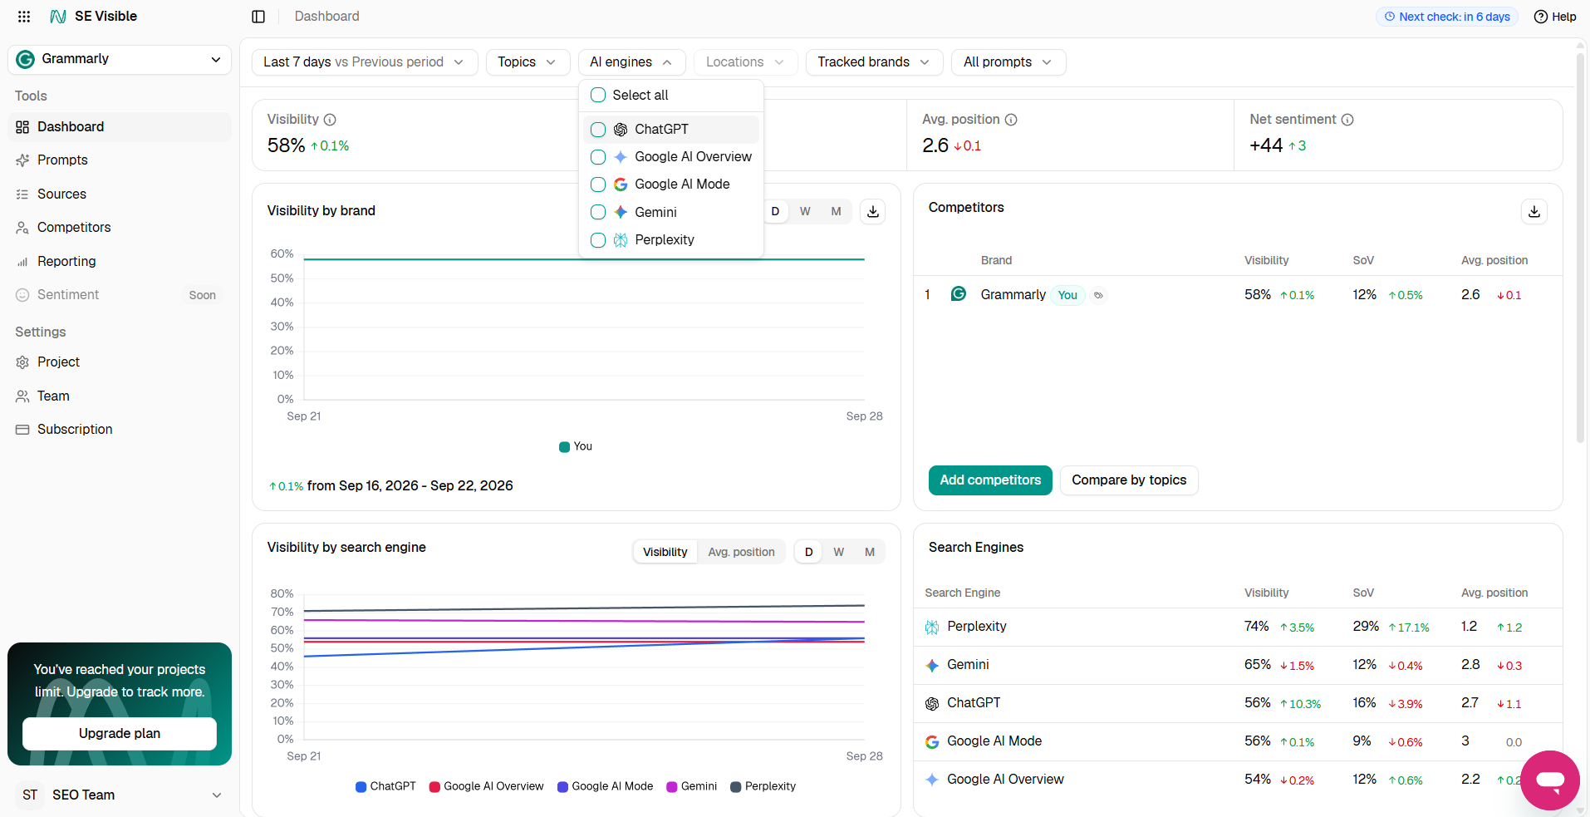1590x817 pixels.
Task: Click the hide icon beside Grammarly You
Action: [x=1098, y=295]
